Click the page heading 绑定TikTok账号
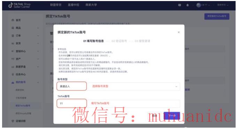The image size is (237, 129). pyautogui.click(x=58, y=16)
